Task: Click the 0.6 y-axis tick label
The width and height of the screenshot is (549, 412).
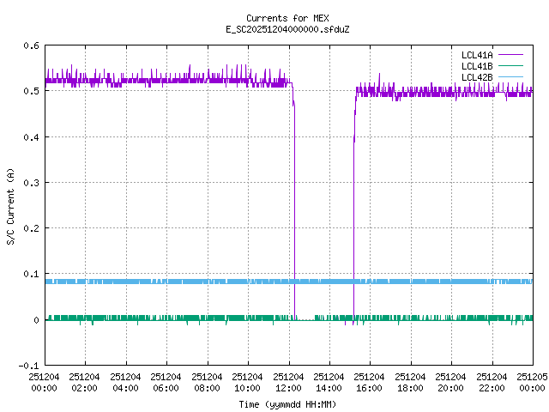Action: point(30,45)
